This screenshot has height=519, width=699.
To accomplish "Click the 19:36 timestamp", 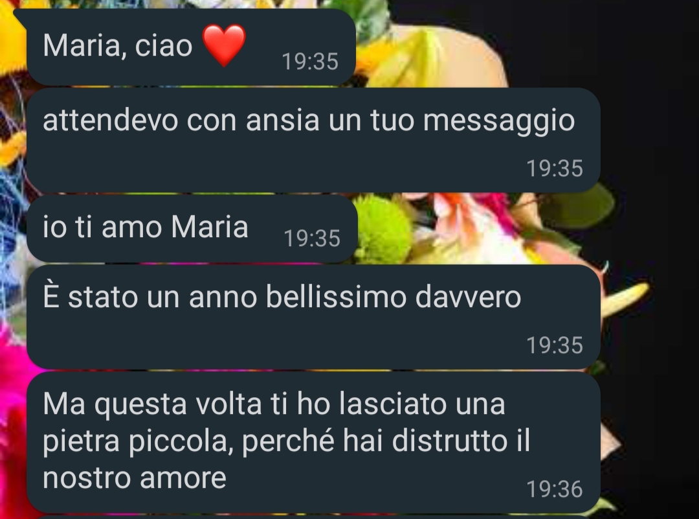I will click(555, 489).
